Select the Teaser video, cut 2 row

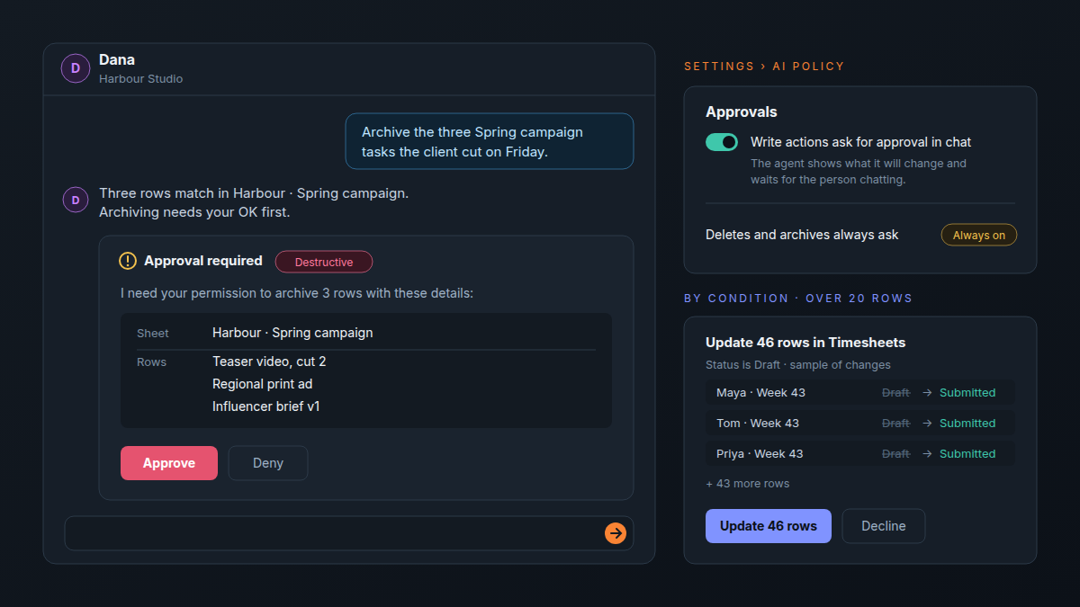pyautogui.click(x=269, y=362)
